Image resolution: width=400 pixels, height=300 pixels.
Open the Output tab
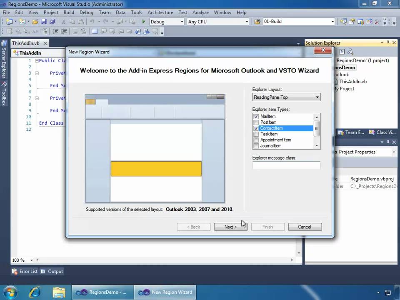[52, 271]
